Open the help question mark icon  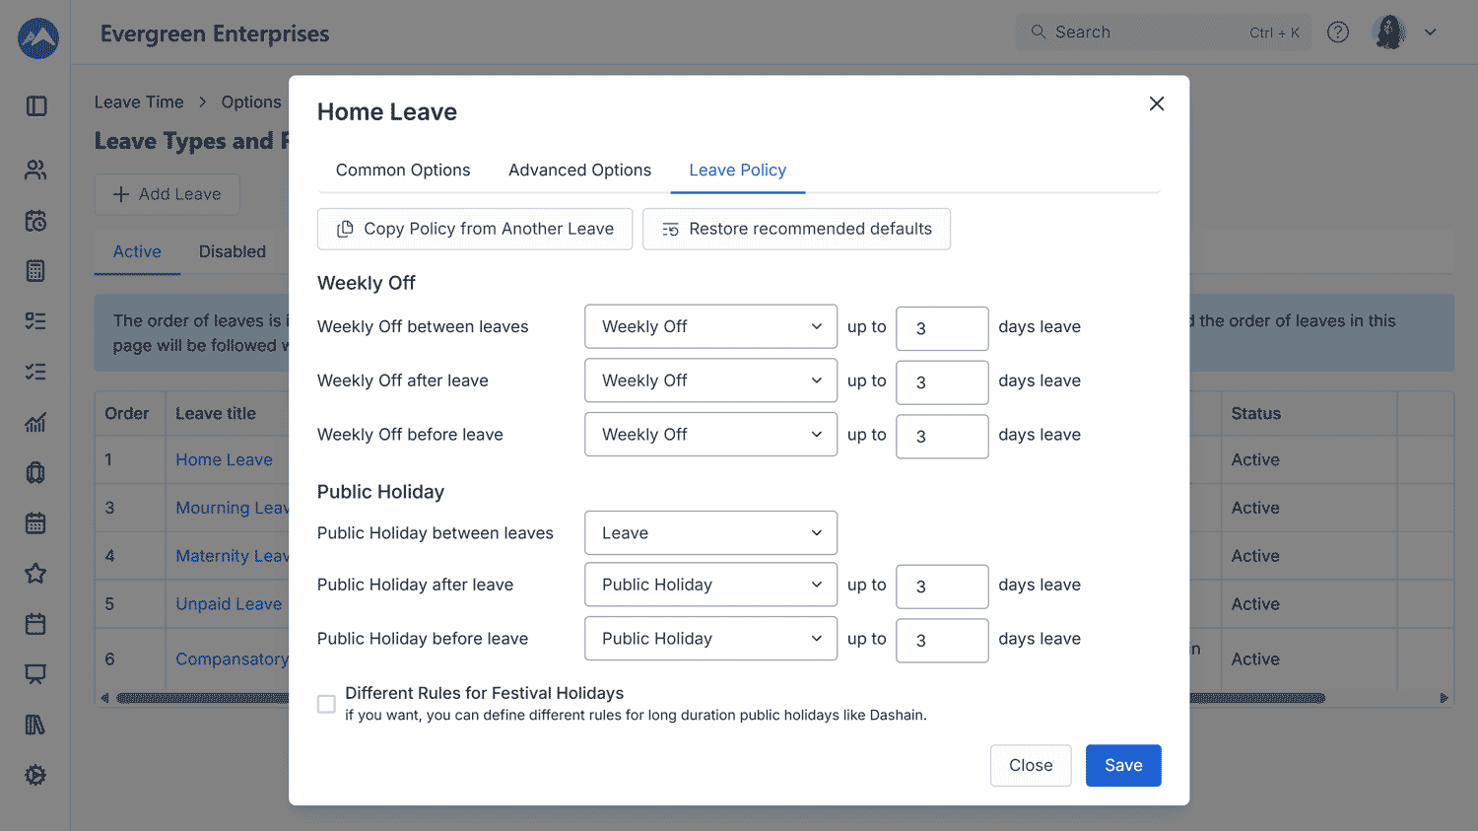tap(1337, 33)
